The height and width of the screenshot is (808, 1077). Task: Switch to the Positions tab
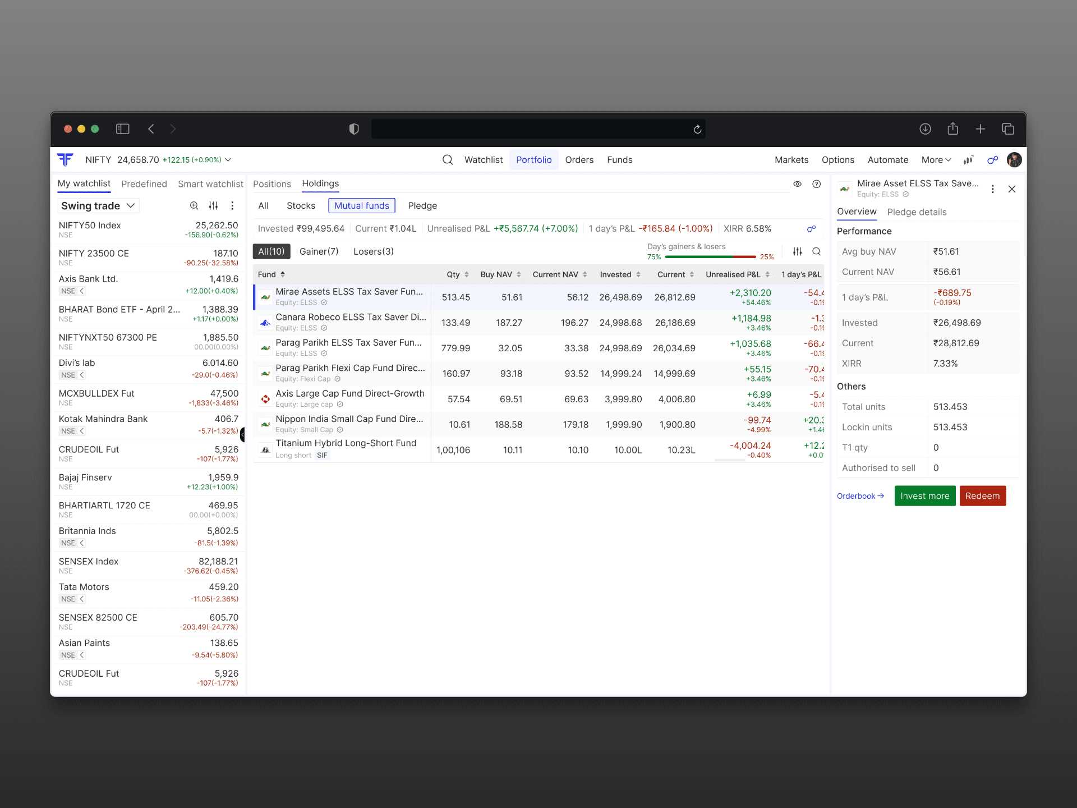tap(271, 184)
